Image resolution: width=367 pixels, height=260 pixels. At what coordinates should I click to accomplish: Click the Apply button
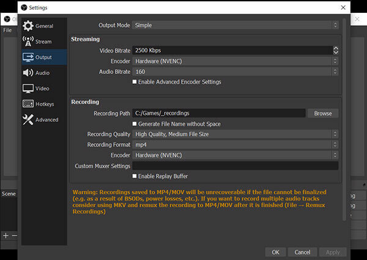pyautogui.click(x=333, y=252)
